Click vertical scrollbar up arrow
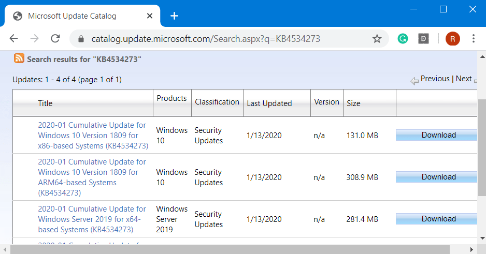This screenshot has width=486, height=254. coord(482,56)
